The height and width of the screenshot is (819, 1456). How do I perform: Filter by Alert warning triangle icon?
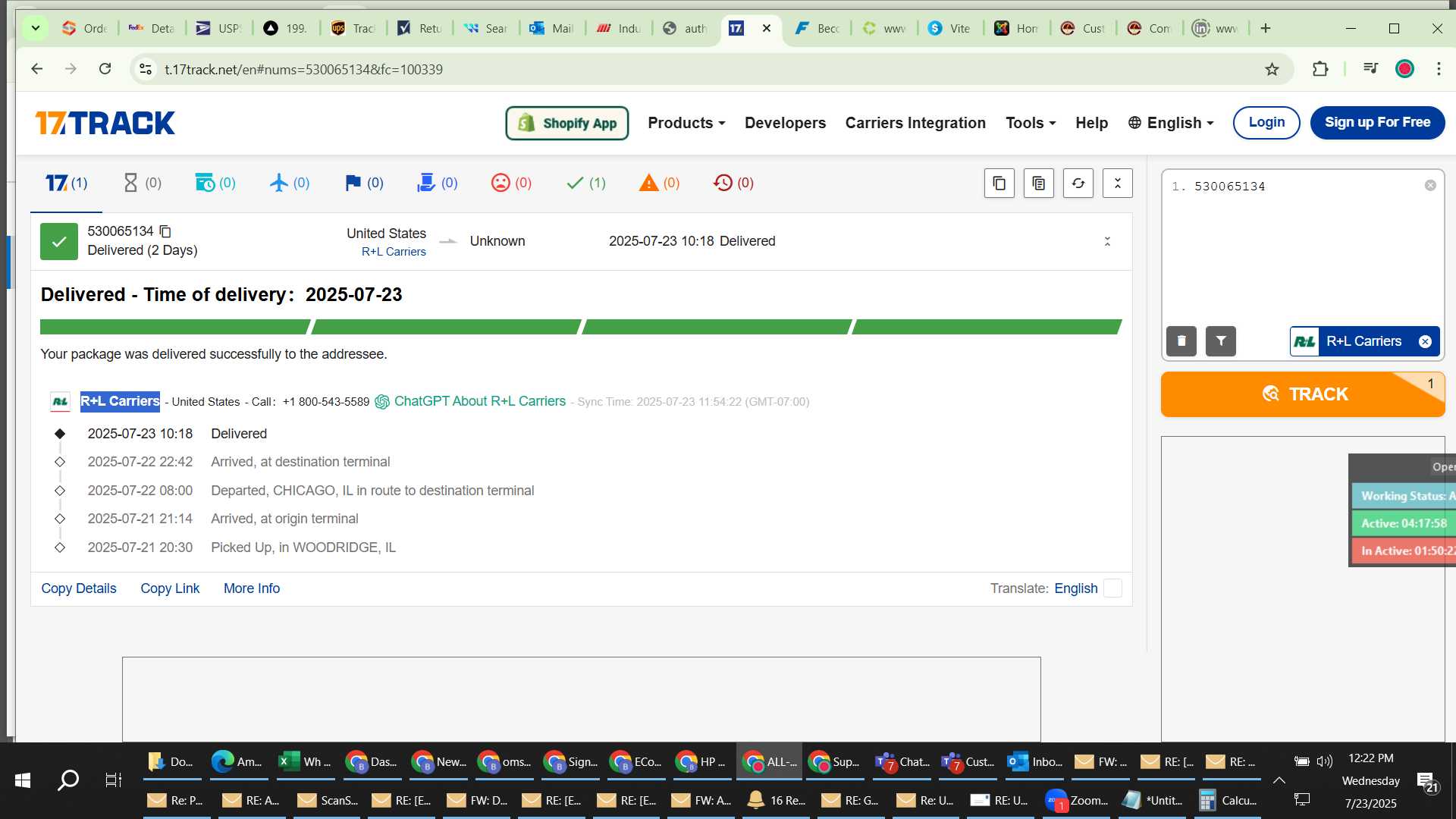tap(659, 183)
